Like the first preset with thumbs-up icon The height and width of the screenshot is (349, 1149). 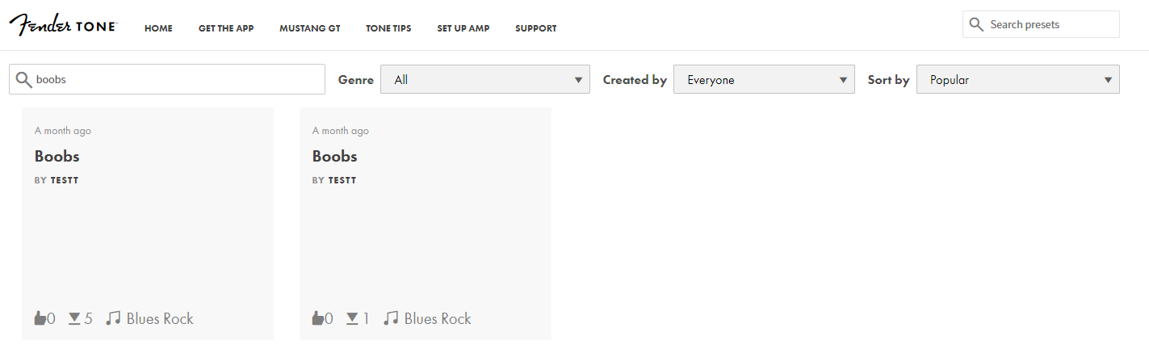[40, 318]
